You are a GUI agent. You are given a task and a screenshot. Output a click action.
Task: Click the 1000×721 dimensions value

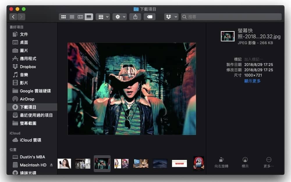[x=253, y=75]
